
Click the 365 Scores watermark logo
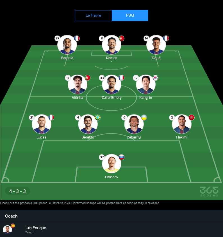(209, 191)
